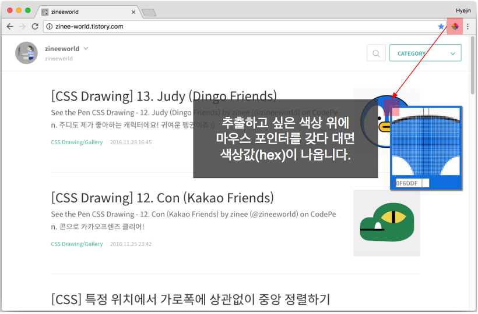Click the address bar URL field

point(233,26)
